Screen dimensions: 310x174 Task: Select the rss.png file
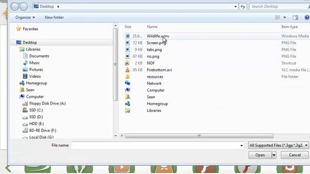coord(153,57)
